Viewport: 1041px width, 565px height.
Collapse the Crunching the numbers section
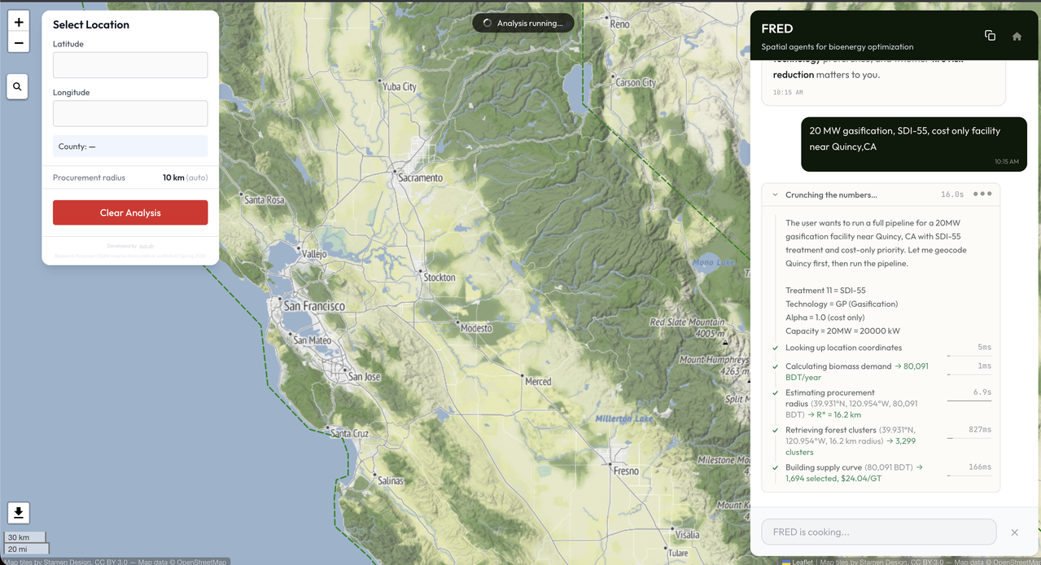click(775, 195)
